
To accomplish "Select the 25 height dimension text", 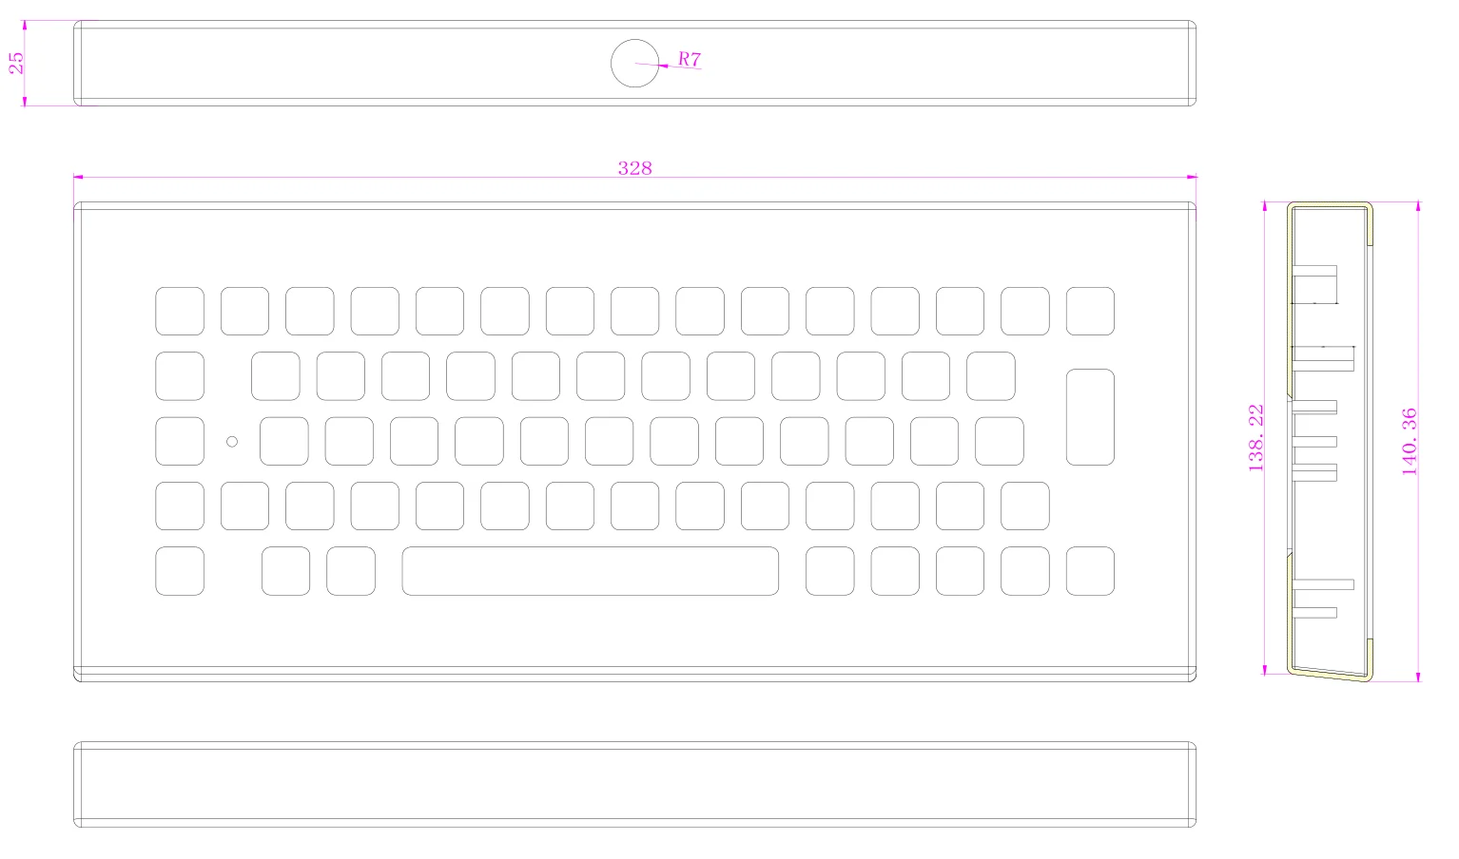I will click(16, 63).
